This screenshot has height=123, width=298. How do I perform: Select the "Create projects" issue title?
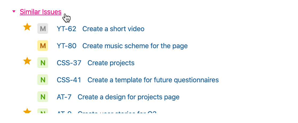click(111, 63)
